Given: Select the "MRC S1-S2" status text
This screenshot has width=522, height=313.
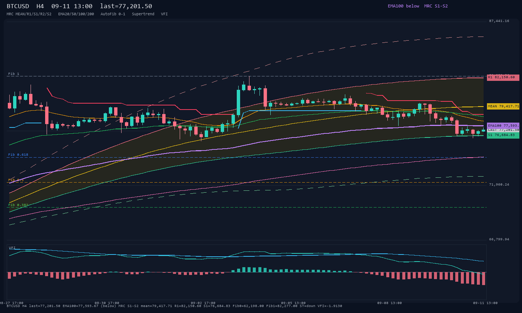Looking at the screenshot, I should coord(436,6).
